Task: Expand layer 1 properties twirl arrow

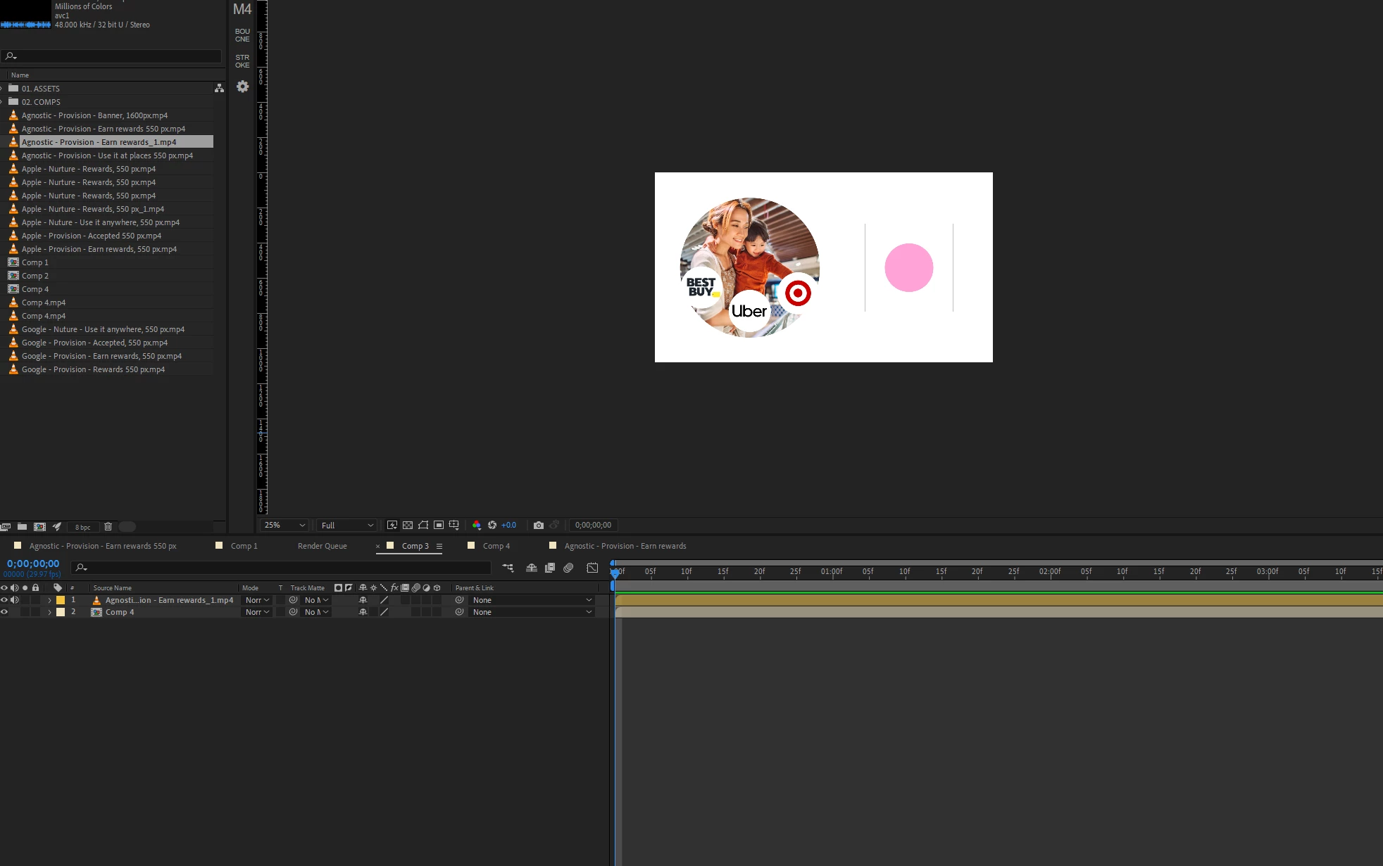Action: 49,601
